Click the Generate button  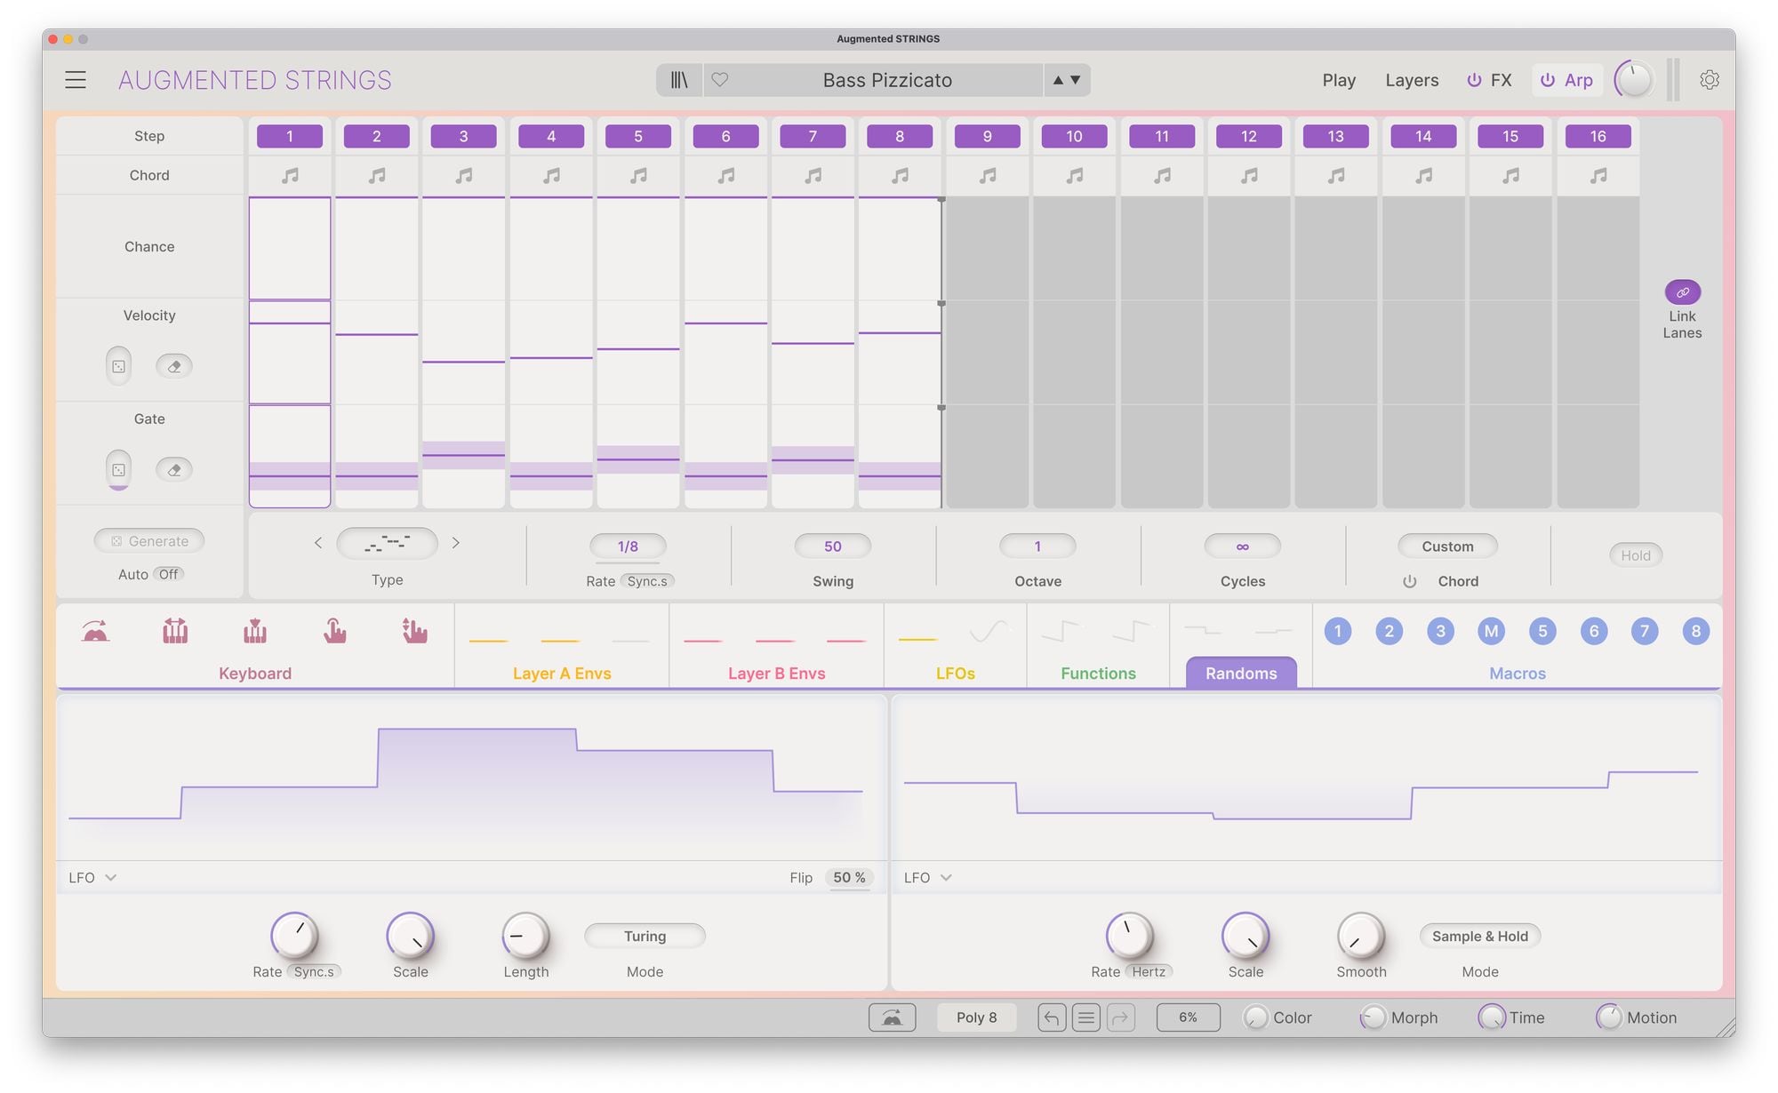coord(149,540)
